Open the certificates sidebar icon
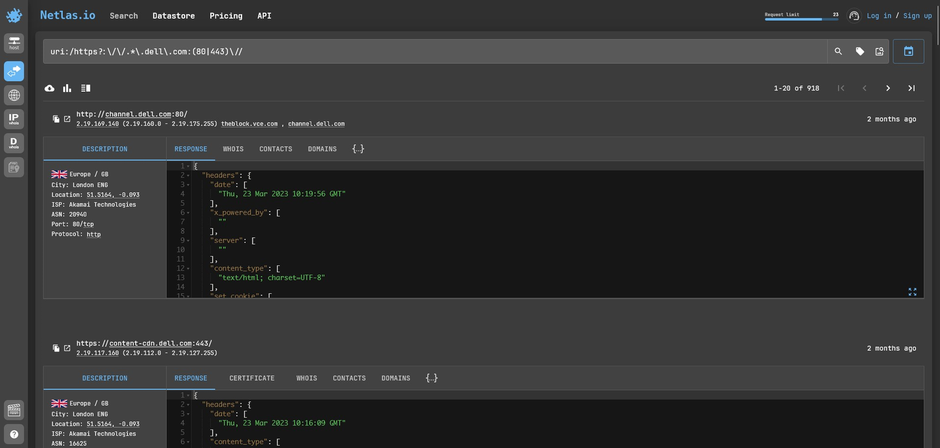Image resolution: width=940 pixels, height=448 pixels. [x=14, y=167]
